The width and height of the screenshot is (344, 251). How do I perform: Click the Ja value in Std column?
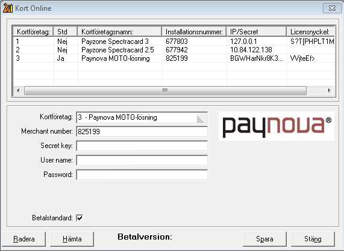[61, 58]
